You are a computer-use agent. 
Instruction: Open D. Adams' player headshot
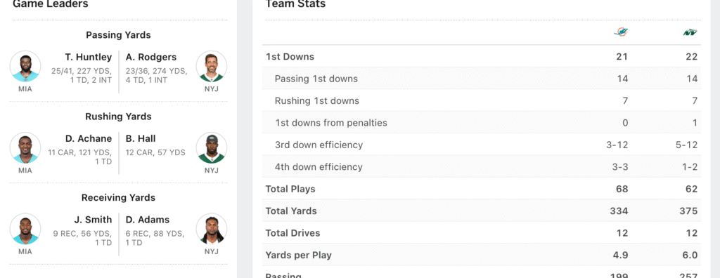(x=212, y=229)
